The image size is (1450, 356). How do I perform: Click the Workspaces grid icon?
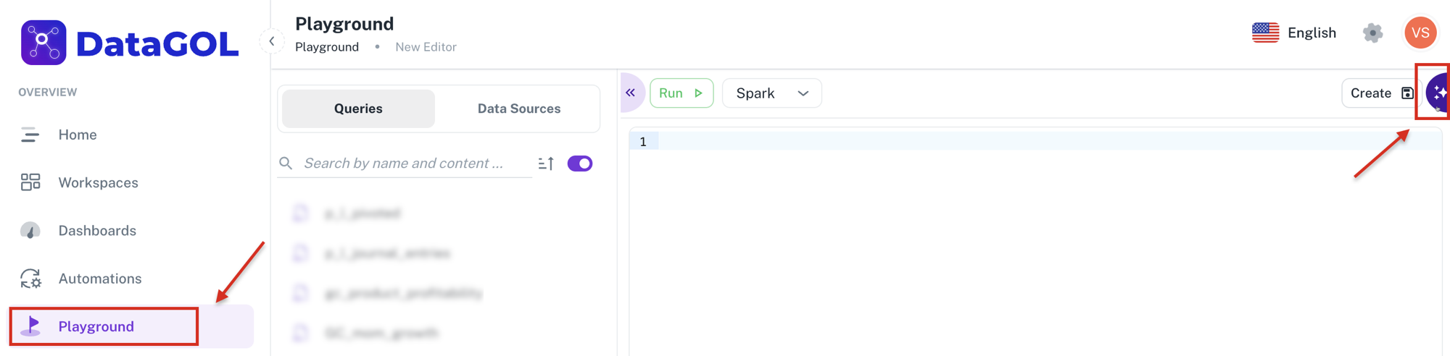[x=30, y=182]
